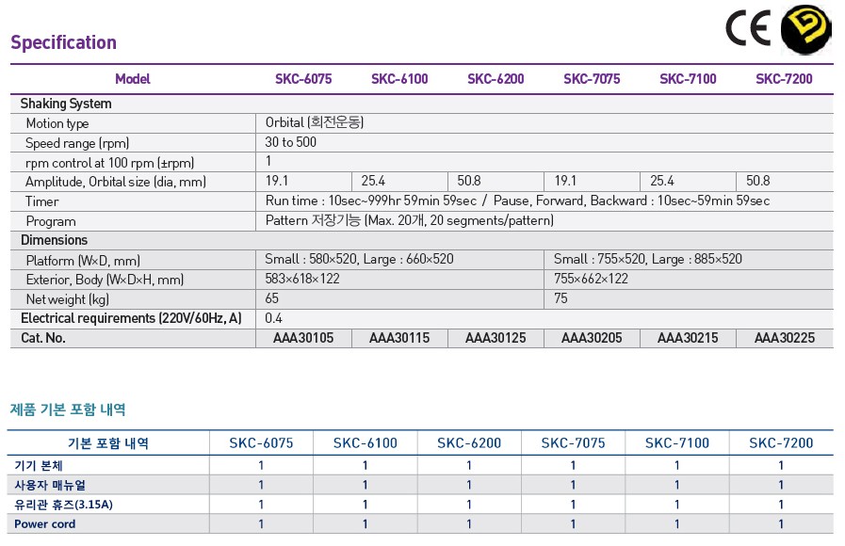The image size is (845, 546).
Task: Select the Shaking System section row
Action: (x=422, y=104)
